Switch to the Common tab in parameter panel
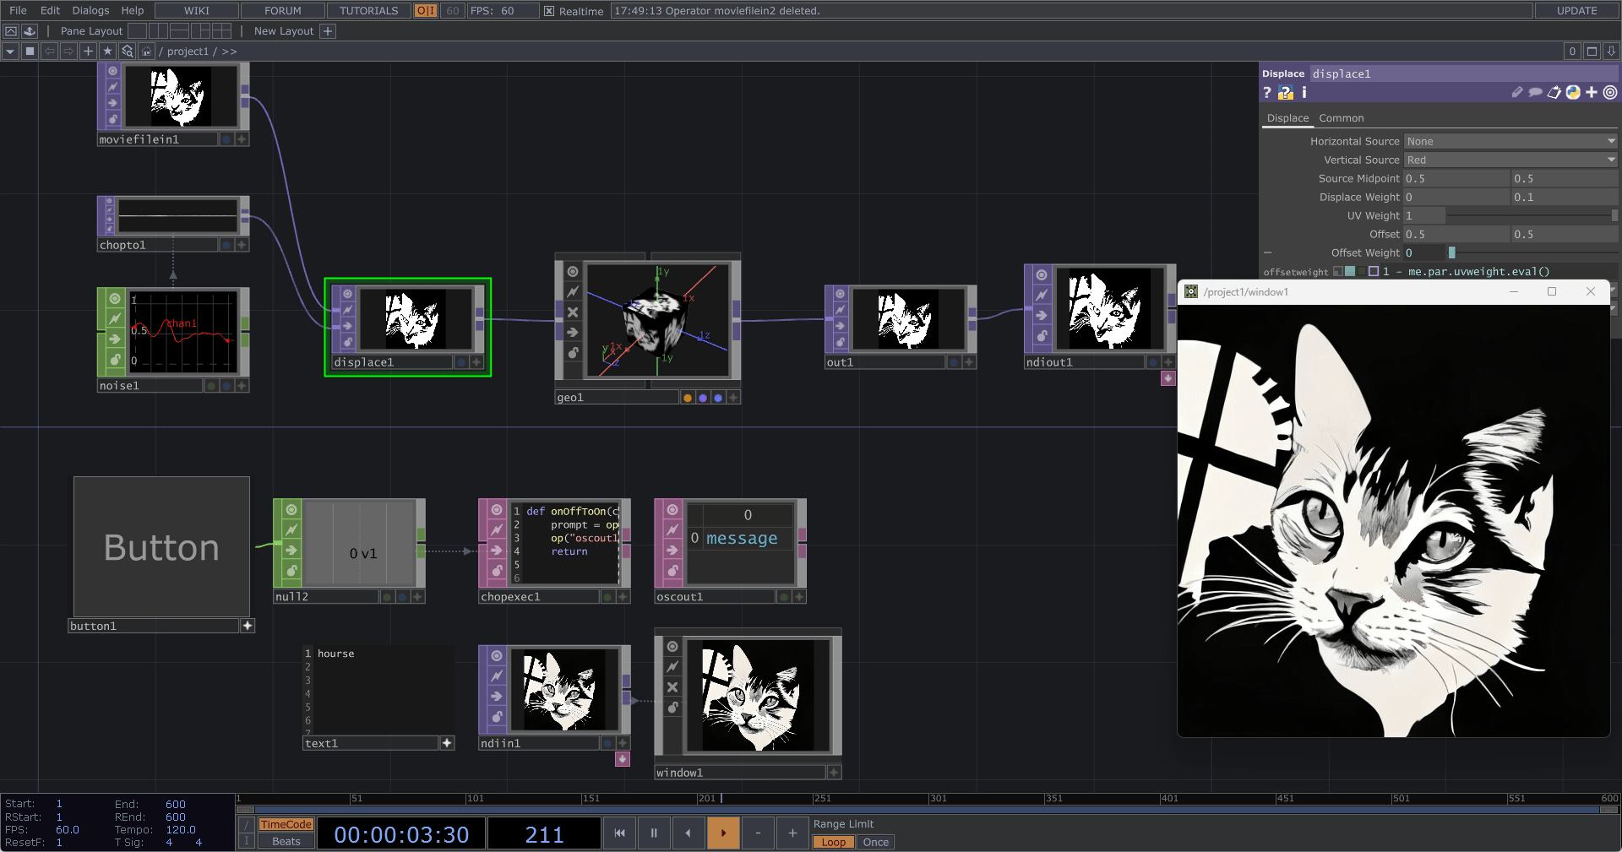1622x852 pixels. [1342, 118]
